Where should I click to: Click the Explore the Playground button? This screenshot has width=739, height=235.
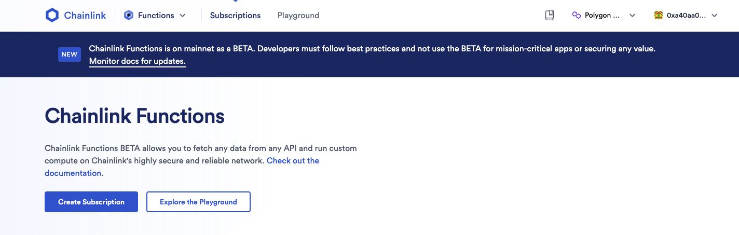coord(198,202)
